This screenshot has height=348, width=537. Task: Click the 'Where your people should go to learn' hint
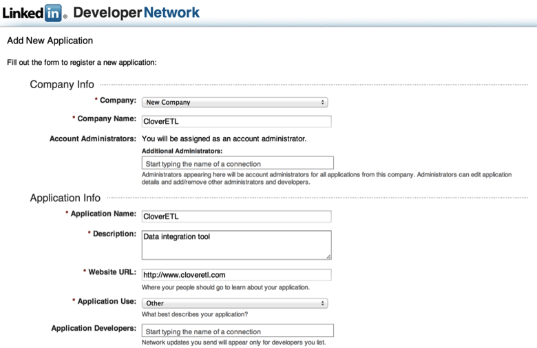[225, 287]
